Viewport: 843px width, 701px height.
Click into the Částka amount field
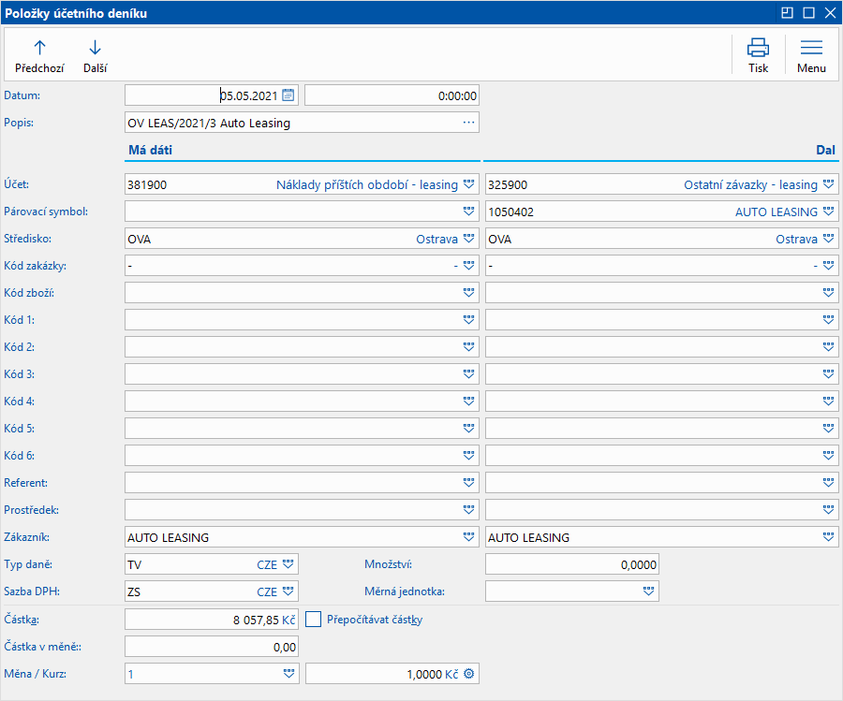coord(212,620)
